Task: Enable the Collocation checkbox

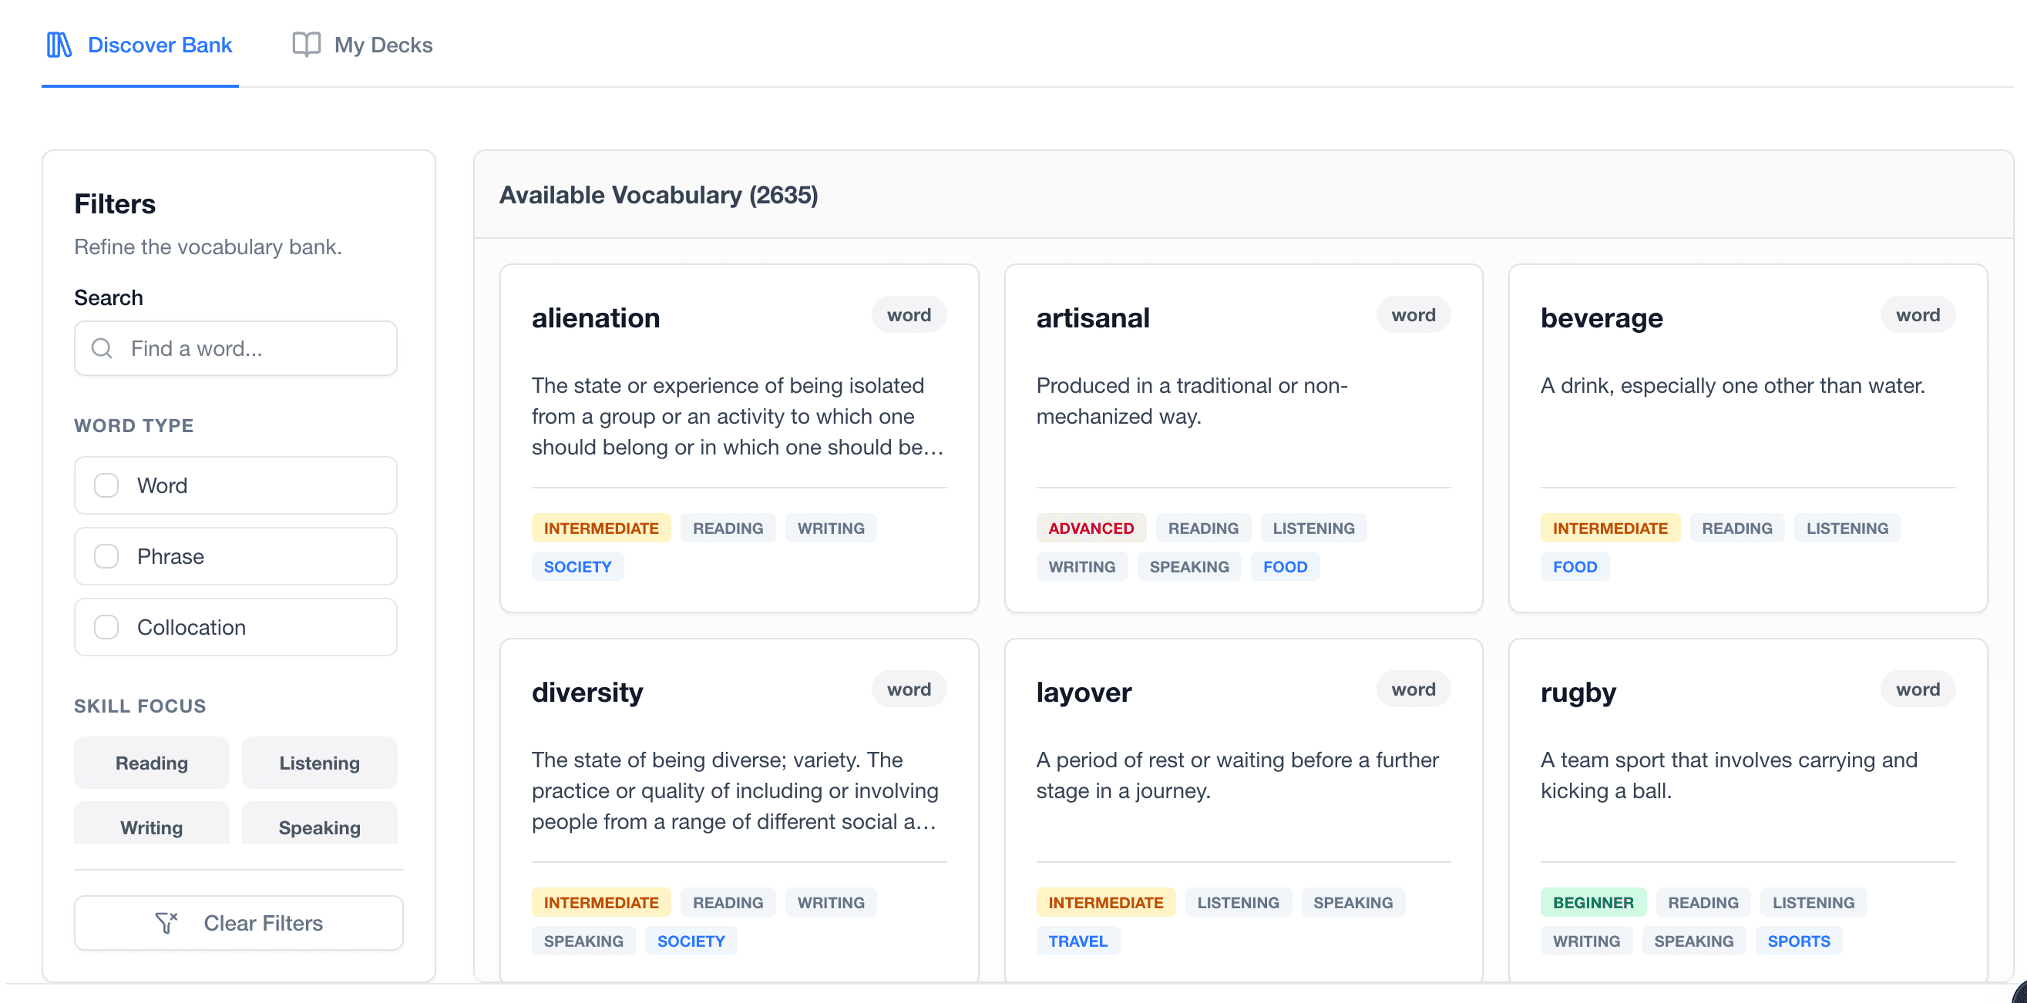Action: (106, 627)
